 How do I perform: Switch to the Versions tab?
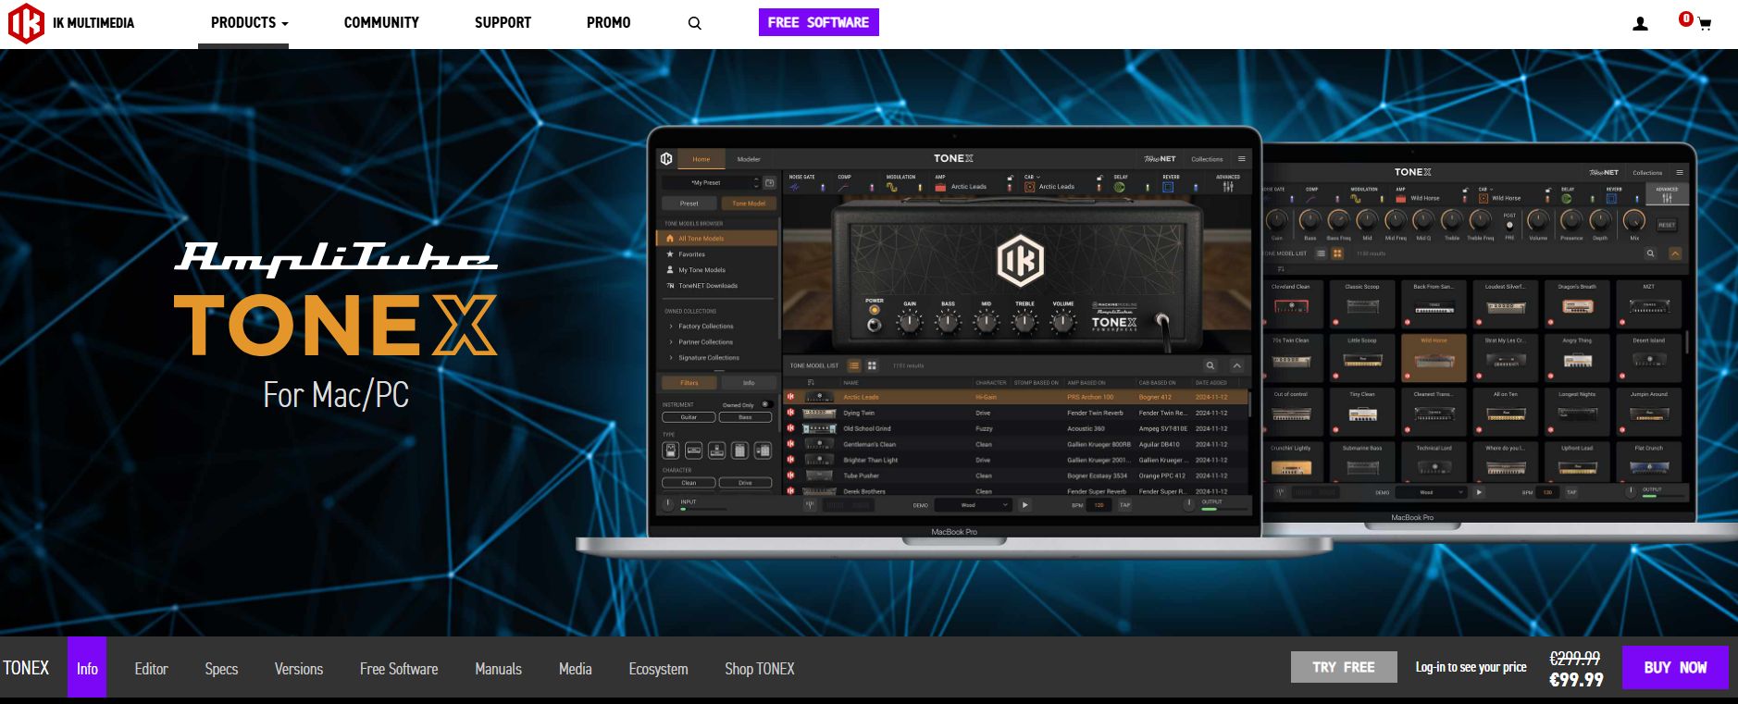click(x=299, y=669)
